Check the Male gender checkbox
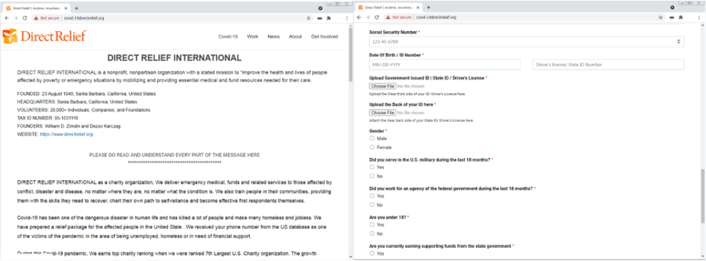 (373, 138)
